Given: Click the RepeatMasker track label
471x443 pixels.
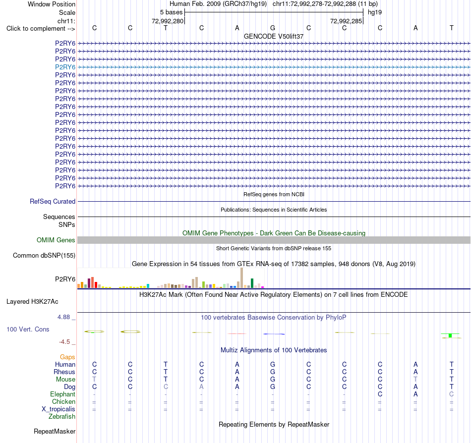Looking at the screenshot, I should pos(55,431).
